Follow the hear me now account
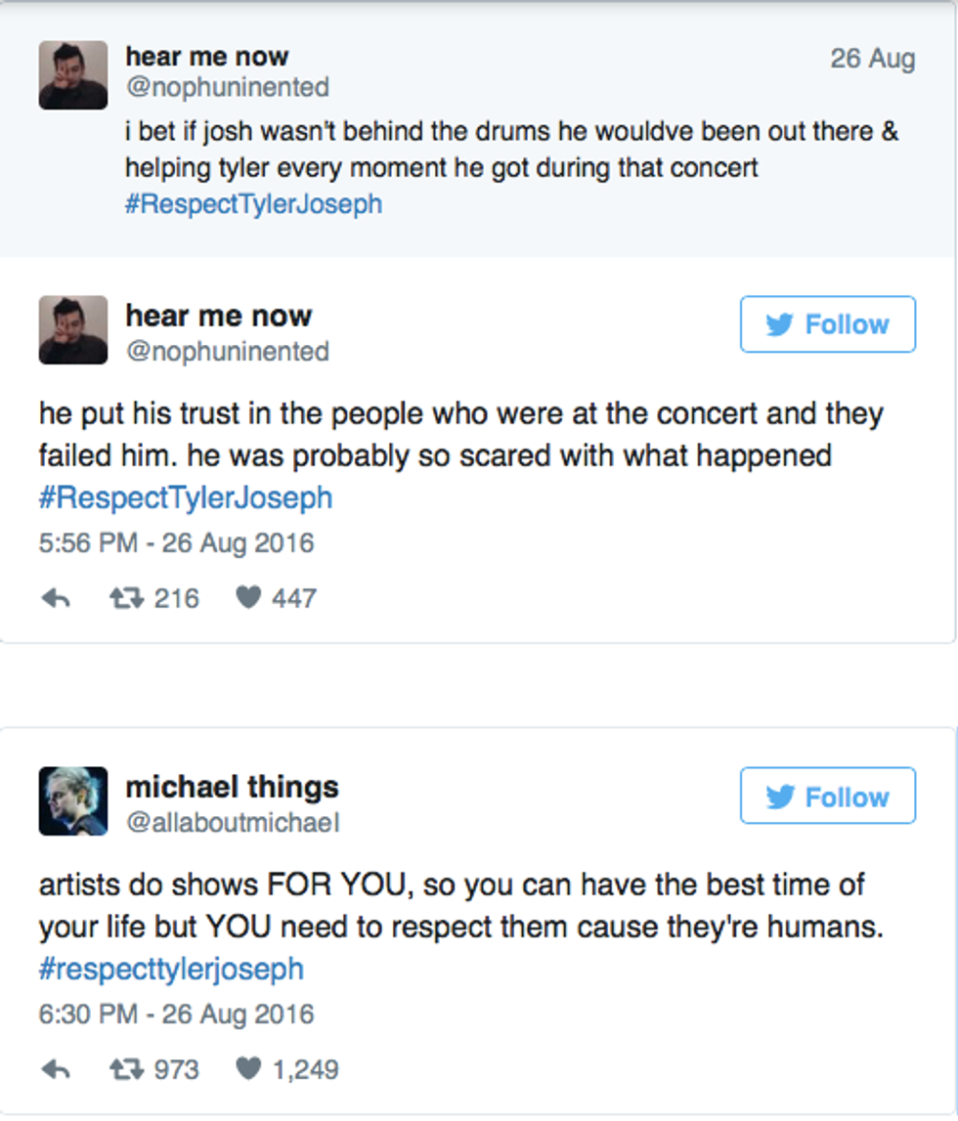The image size is (958, 1121). click(x=827, y=324)
